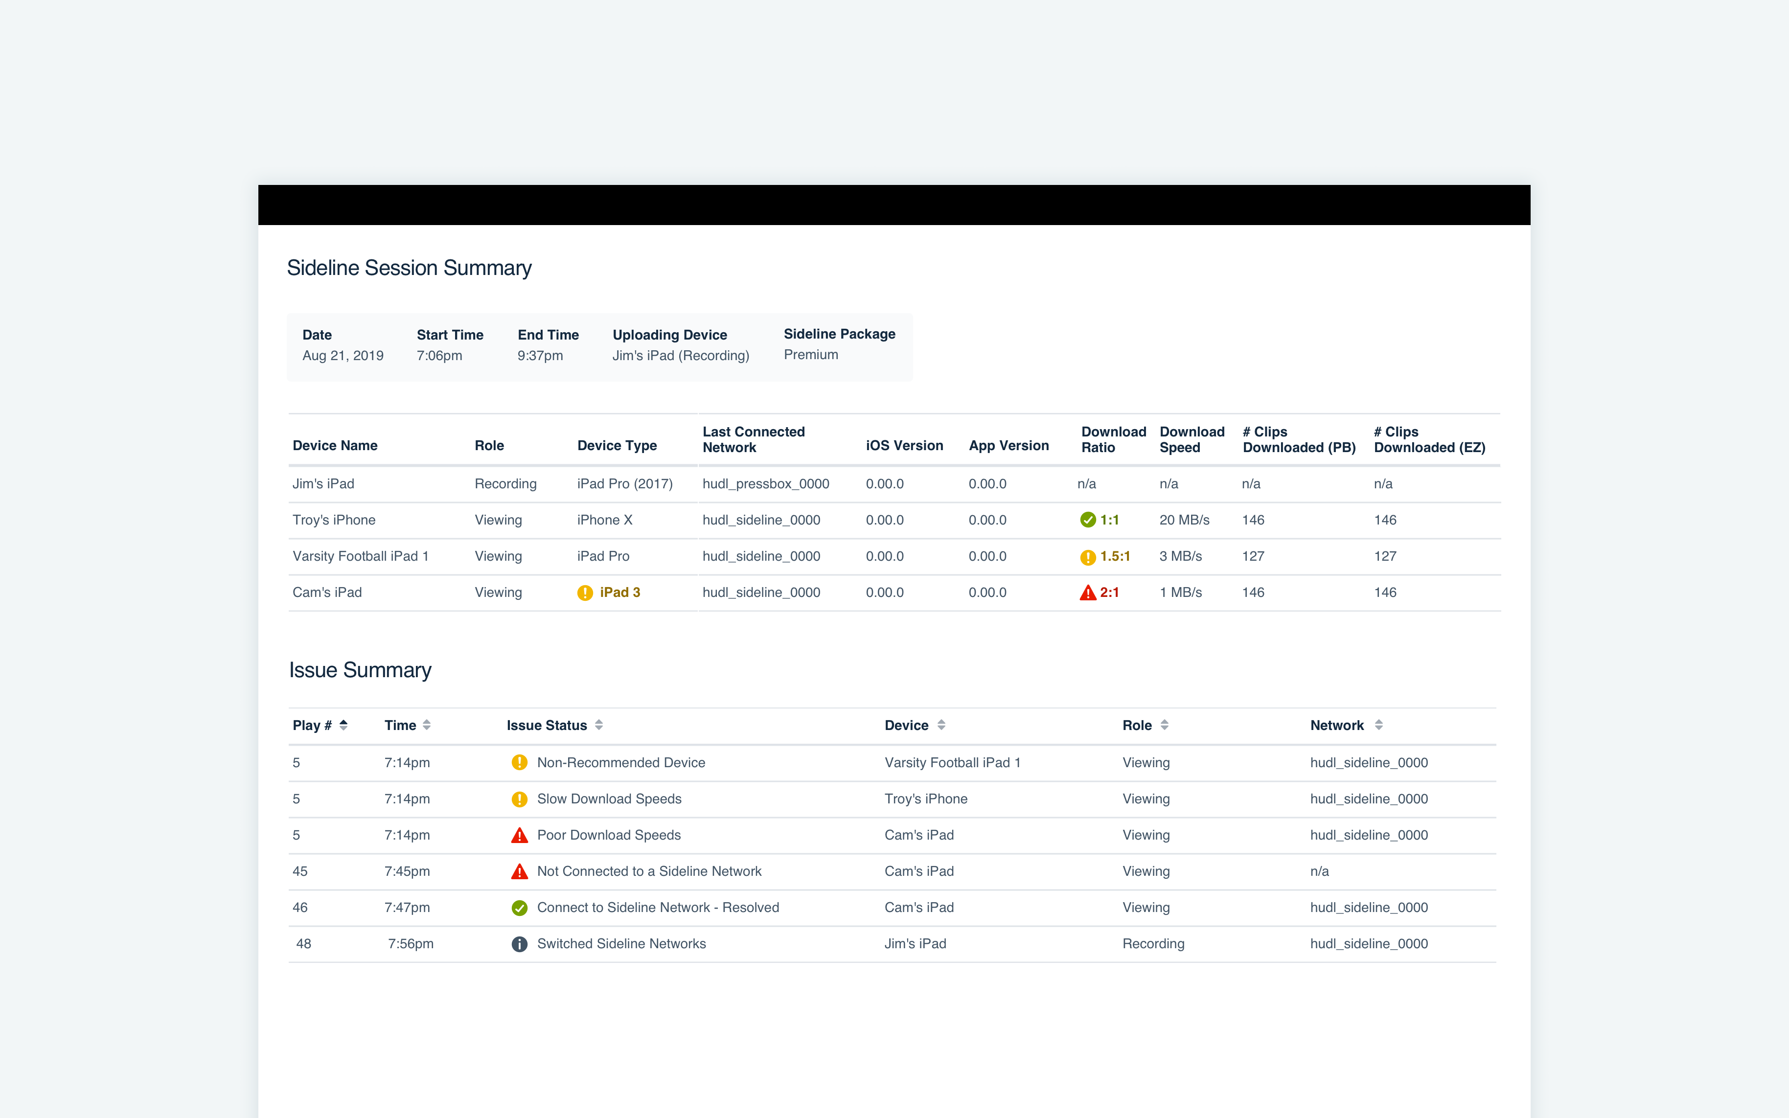Screen dimensions: 1789x1118
Task: Click Slow Download Speeds issue text
Action: 609,799
